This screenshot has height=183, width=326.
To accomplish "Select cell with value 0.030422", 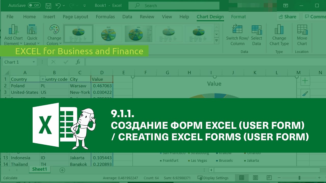I will [102, 92].
